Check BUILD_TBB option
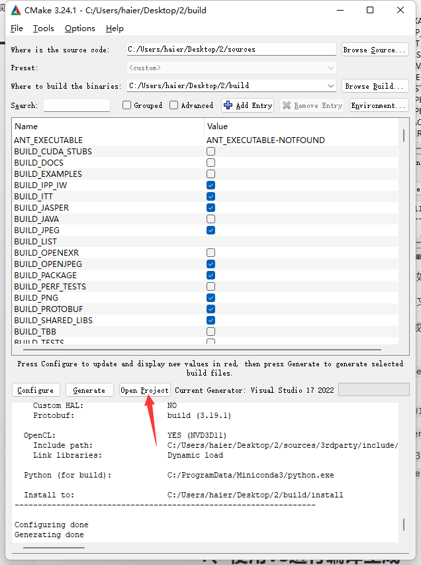421x565 pixels. [211, 331]
